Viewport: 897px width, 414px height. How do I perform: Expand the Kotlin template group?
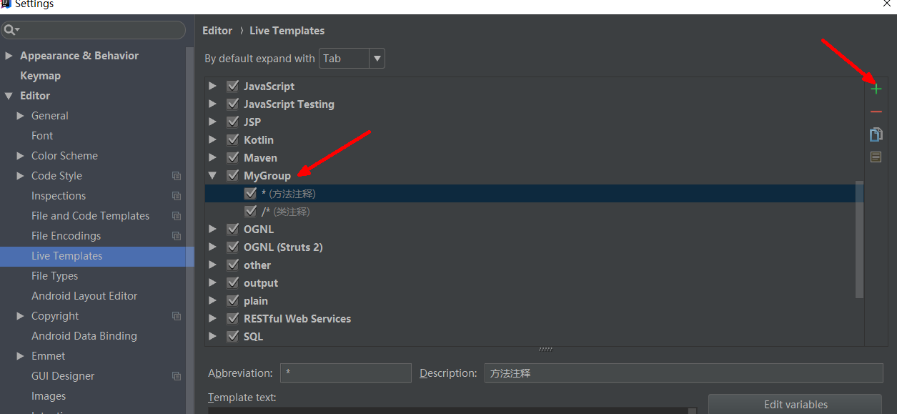click(212, 139)
